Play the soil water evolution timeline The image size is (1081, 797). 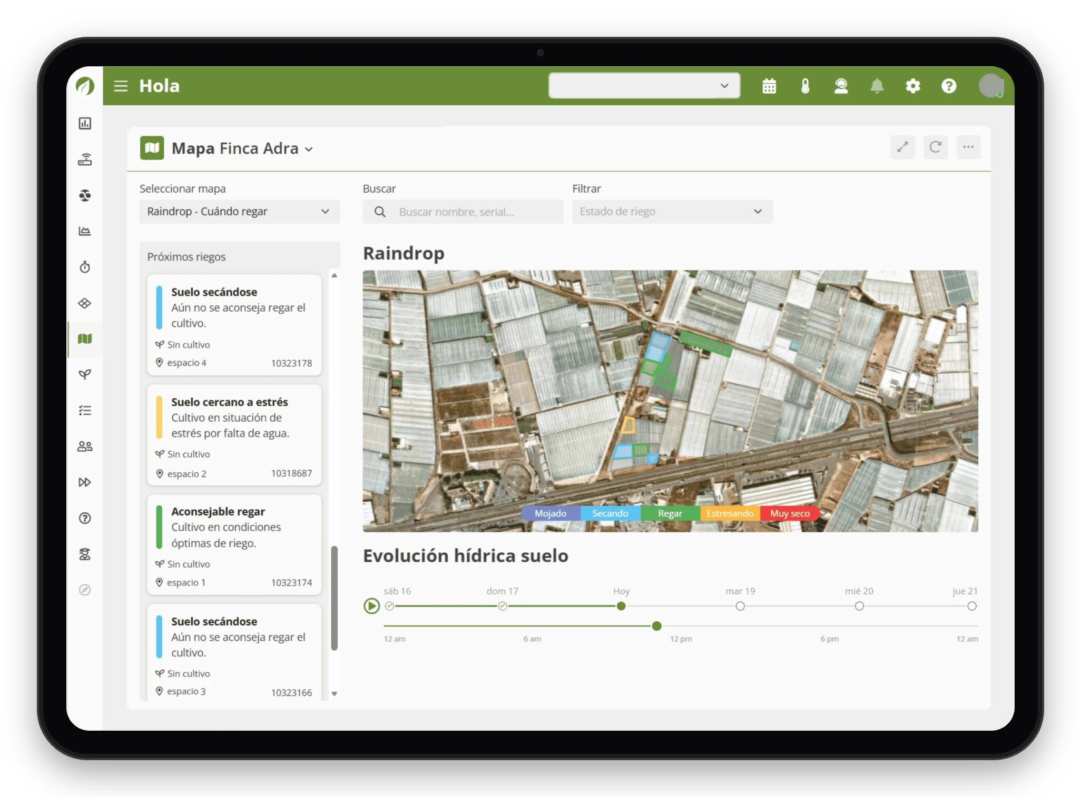coord(371,606)
